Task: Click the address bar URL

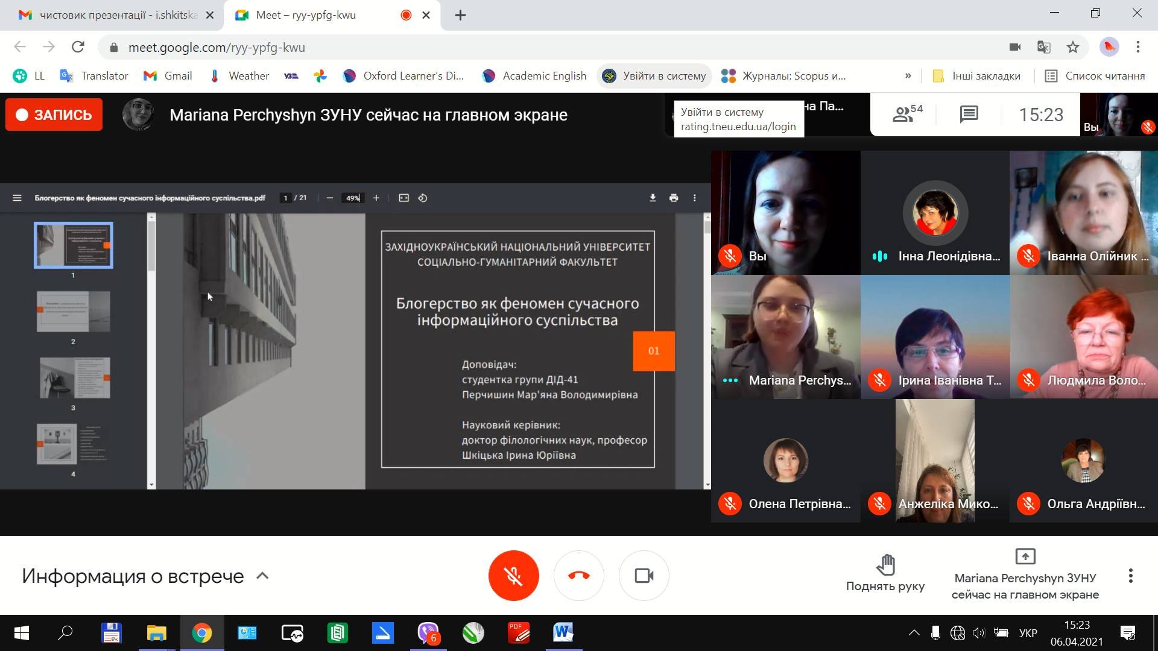Action: pyautogui.click(x=217, y=47)
